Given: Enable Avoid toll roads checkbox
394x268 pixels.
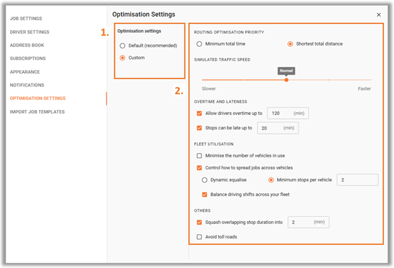Looking at the screenshot, I should (x=200, y=237).
